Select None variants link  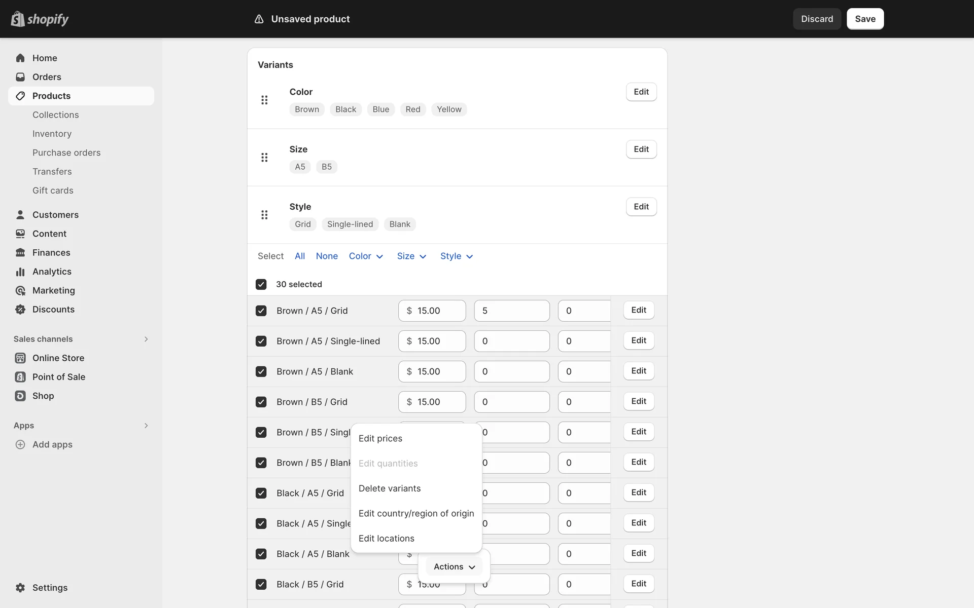pos(327,256)
